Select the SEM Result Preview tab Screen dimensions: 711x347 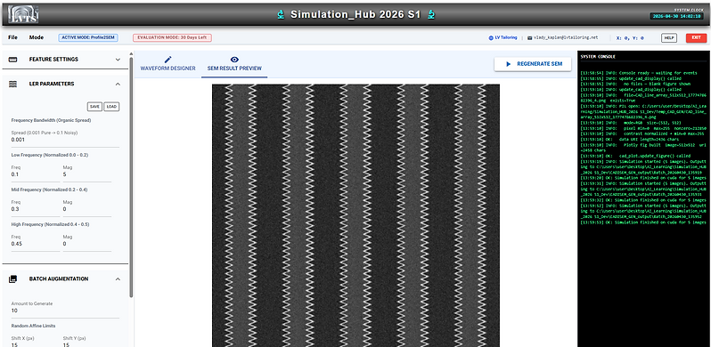pyautogui.click(x=234, y=64)
